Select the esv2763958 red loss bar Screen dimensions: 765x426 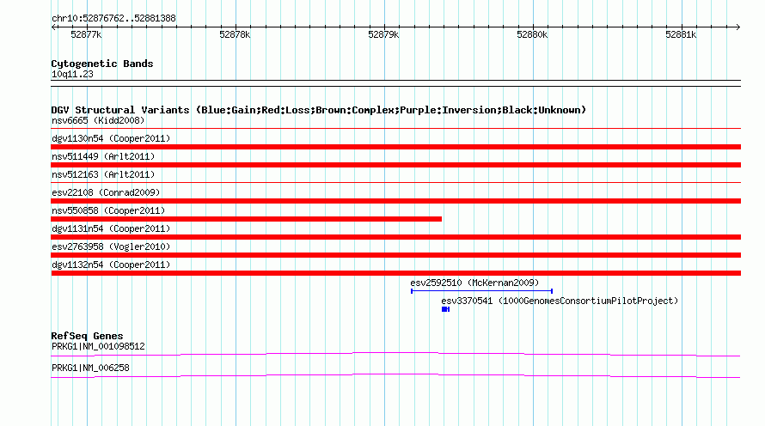click(395, 255)
